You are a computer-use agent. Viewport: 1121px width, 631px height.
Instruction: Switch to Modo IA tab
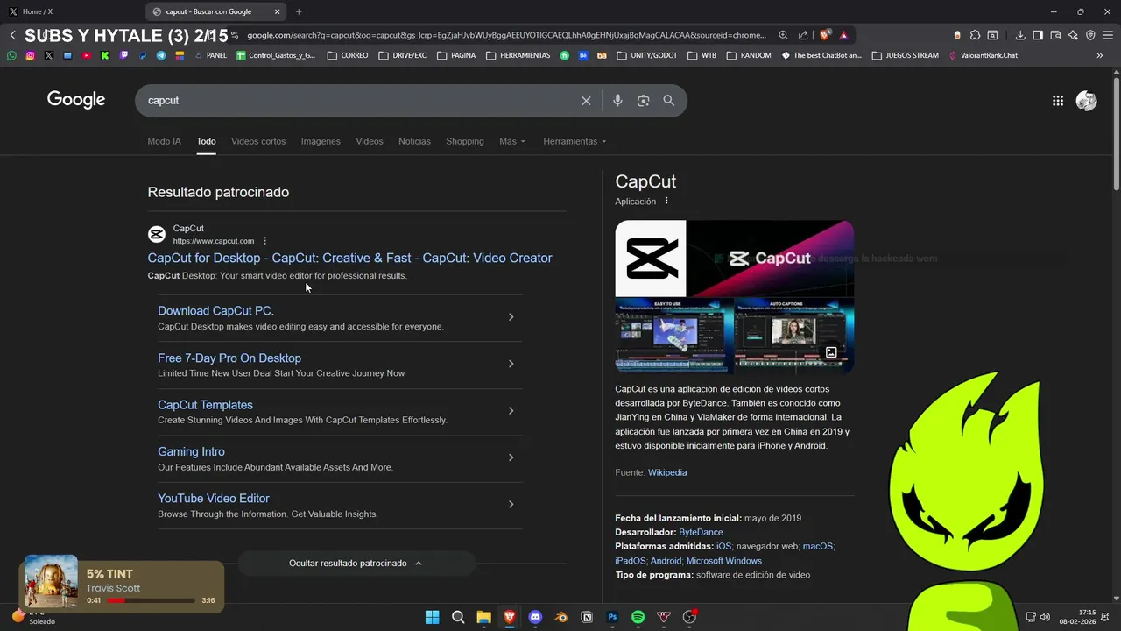[x=165, y=141]
